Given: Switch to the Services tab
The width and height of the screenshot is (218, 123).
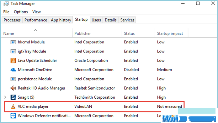Looking at the screenshot, I should 127,20.
